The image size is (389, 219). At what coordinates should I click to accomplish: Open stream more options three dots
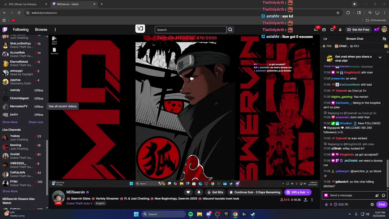(312, 200)
